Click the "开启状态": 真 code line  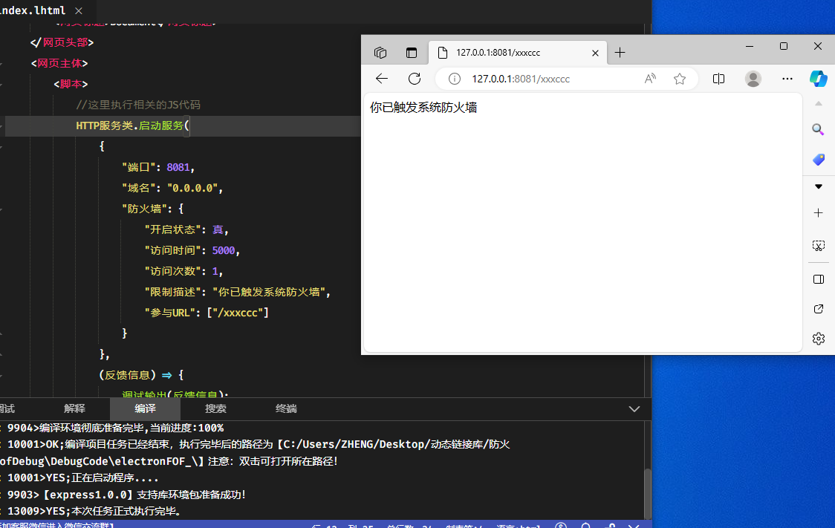coord(186,229)
